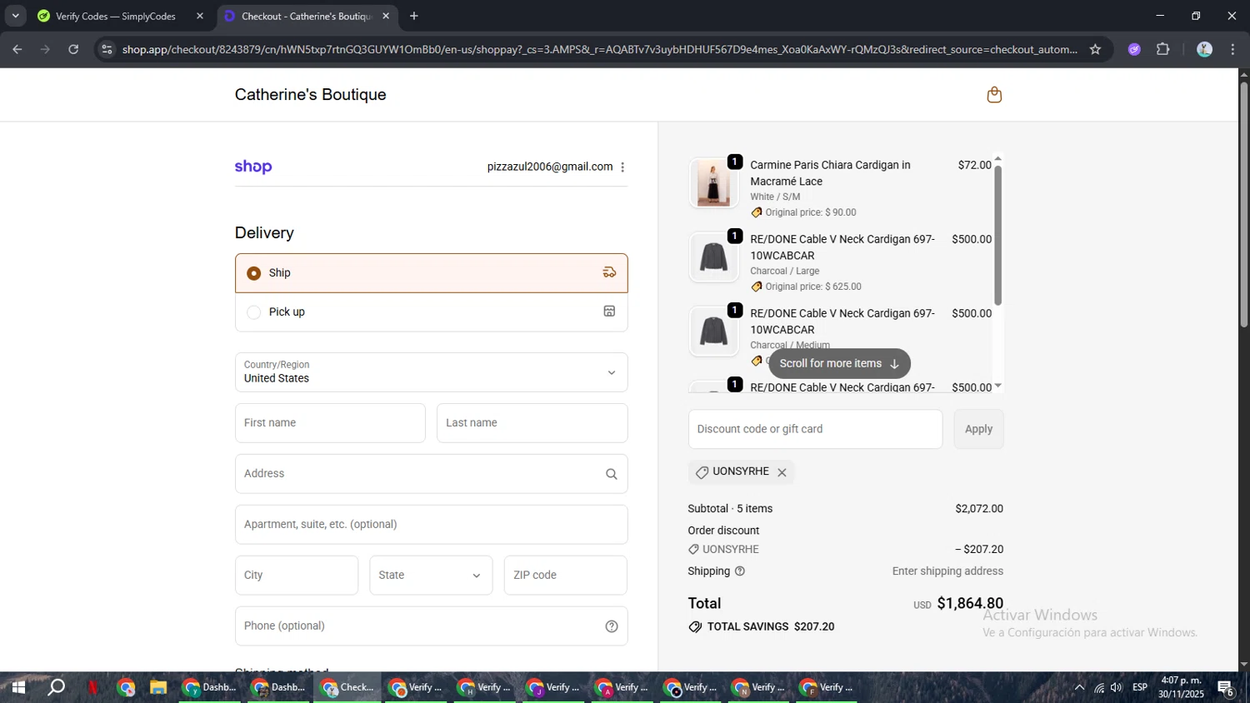
Task: Open the network icon in system tray
Action: [1099, 687]
